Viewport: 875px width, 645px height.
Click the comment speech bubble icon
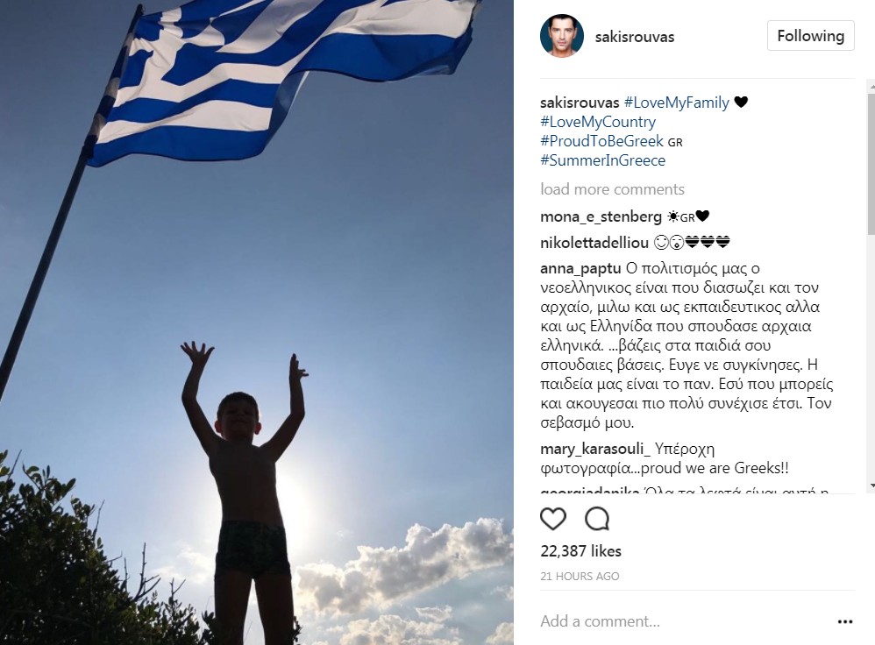[x=596, y=519]
